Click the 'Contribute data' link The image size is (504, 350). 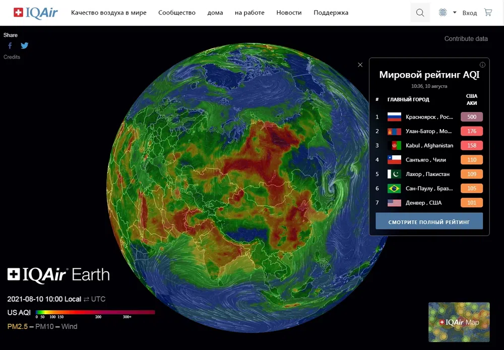466,39
